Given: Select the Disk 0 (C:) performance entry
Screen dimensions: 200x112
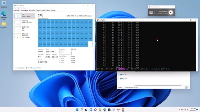Looking at the screenshot, I should [x=24, y=29].
